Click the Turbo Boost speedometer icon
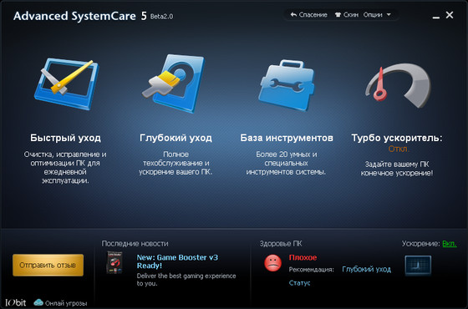The width and height of the screenshot is (468, 309). pyautogui.click(x=398, y=85)
